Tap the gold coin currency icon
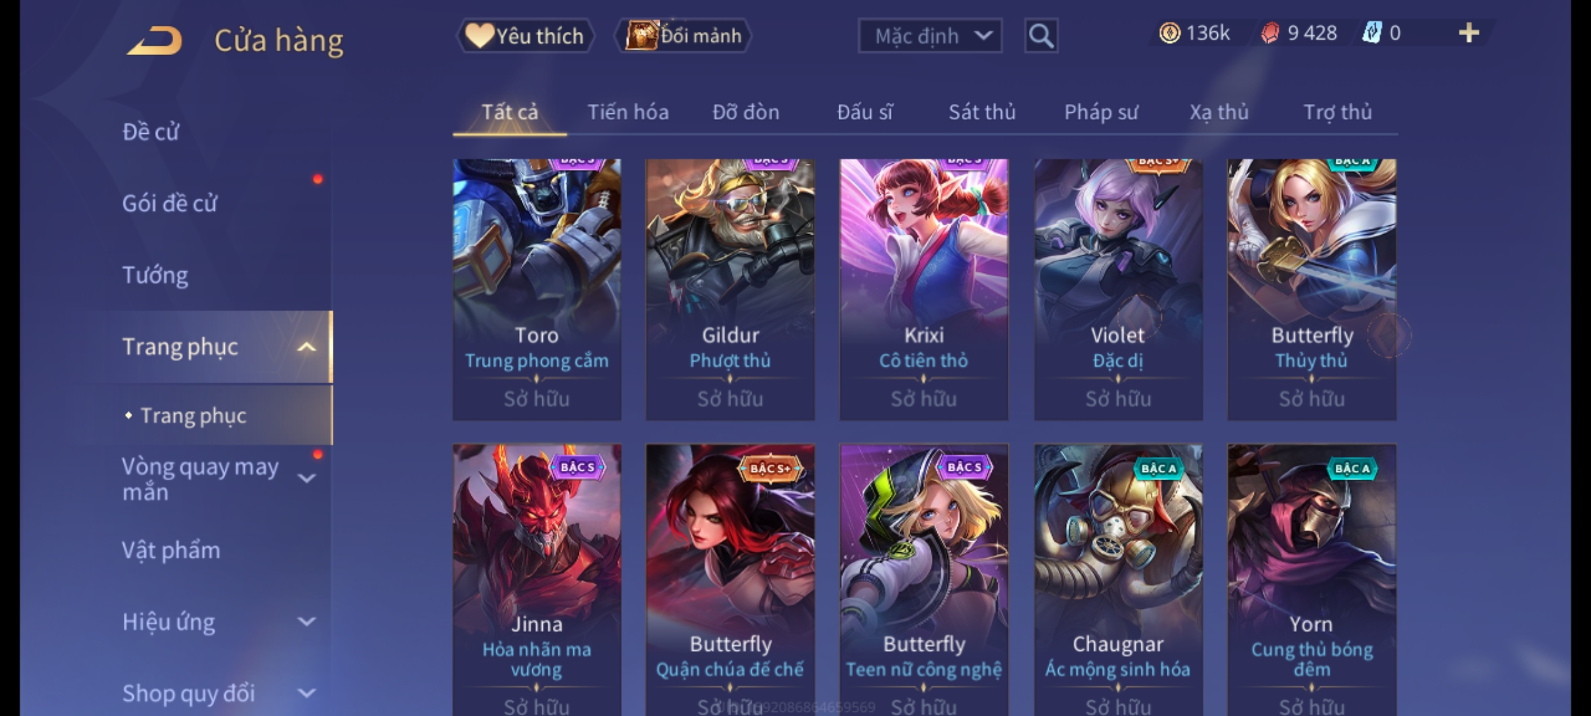 click(1169, 33)
